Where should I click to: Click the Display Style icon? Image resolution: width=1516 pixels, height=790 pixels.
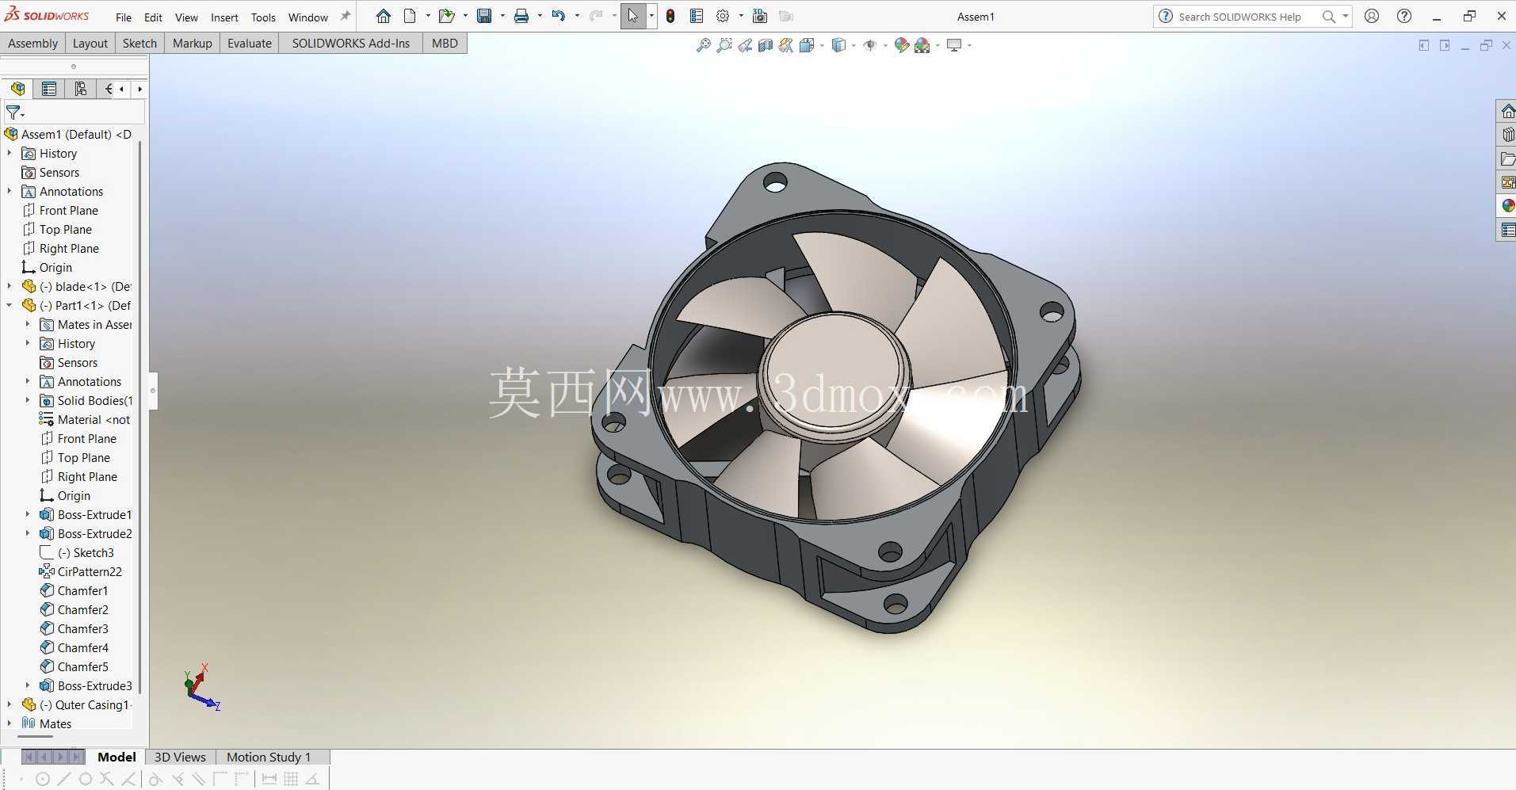[838, 45]
